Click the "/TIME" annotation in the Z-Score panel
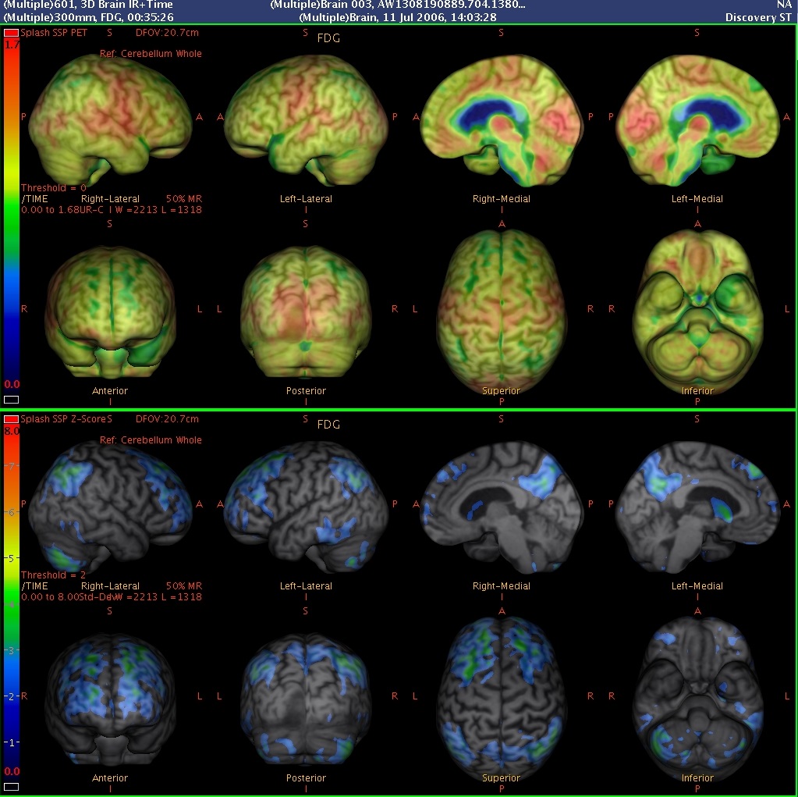This screenshot has height=797, width=798. [x=34, y=586]
